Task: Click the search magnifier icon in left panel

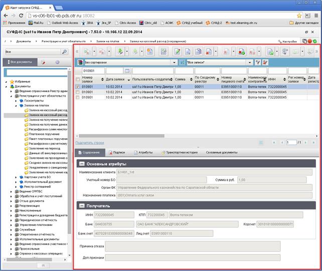Action: 65,52
